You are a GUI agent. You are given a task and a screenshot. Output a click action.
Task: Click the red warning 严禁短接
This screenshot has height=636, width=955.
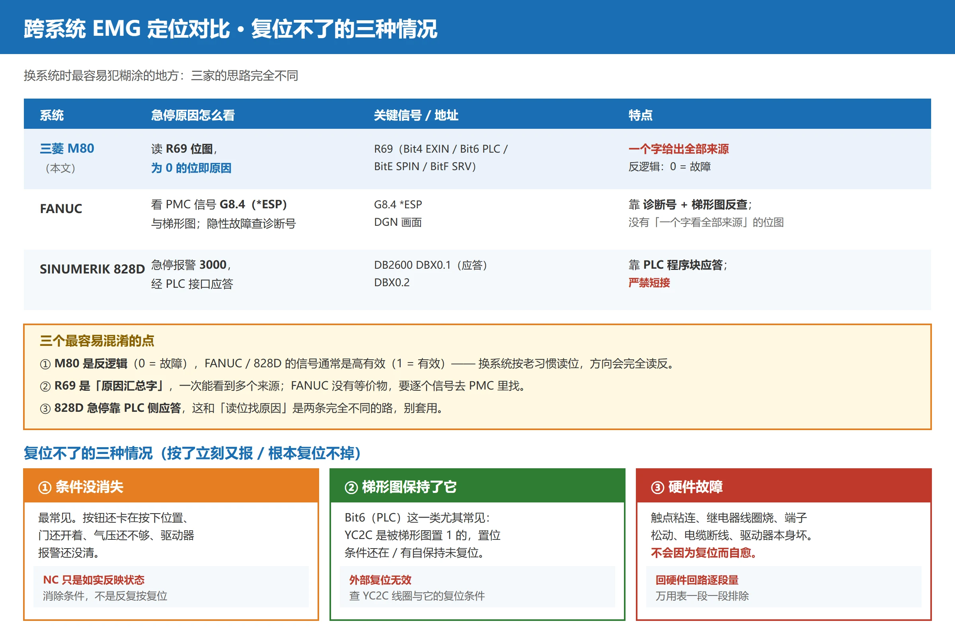[x=649, y=282]
